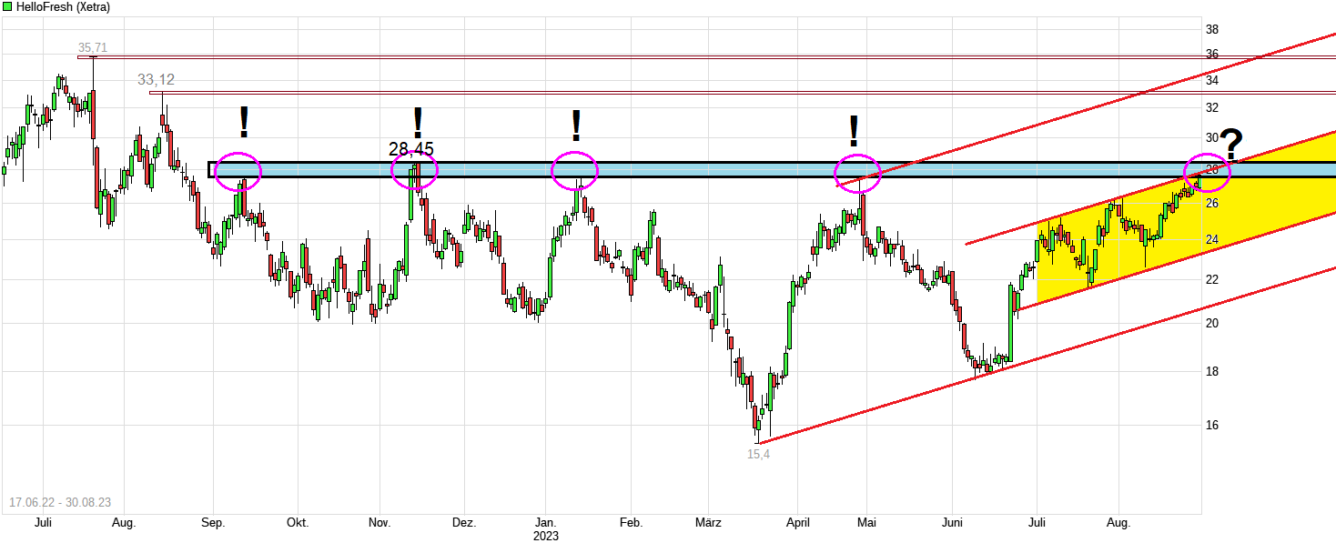Click the Juni month label
This screenshot has height=553, width=1336.
[953, 523]
